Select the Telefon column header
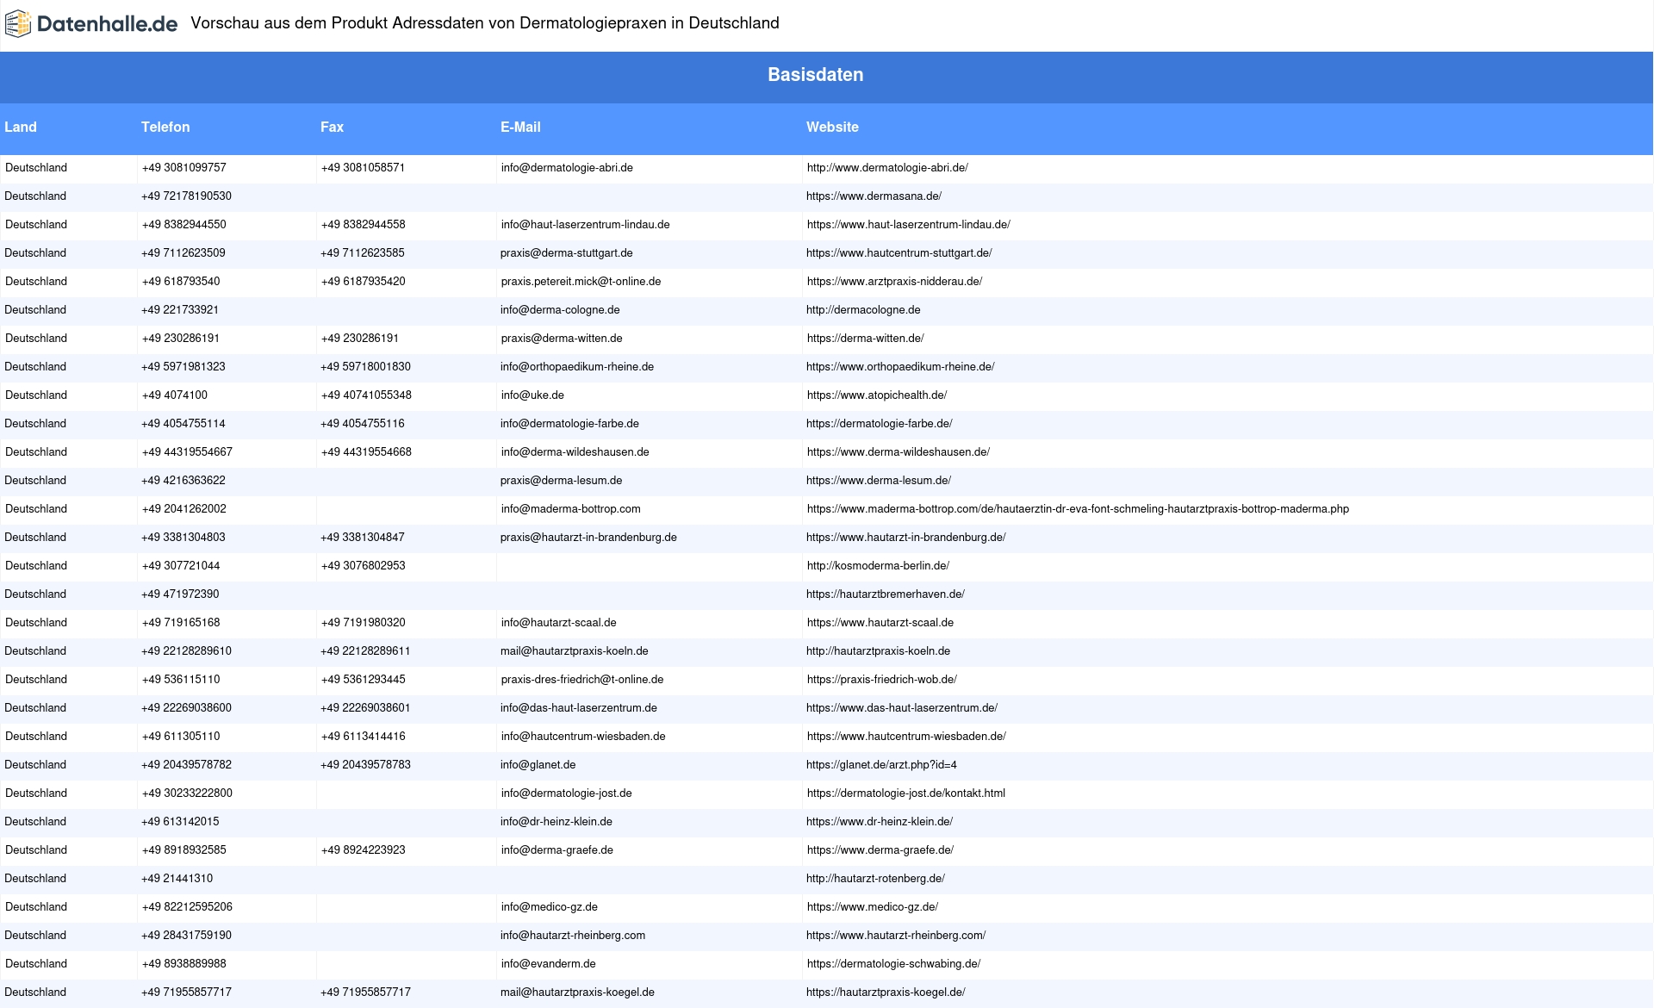 coord(165,127)
